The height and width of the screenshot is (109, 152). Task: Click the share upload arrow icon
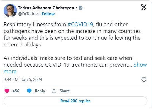54,91
